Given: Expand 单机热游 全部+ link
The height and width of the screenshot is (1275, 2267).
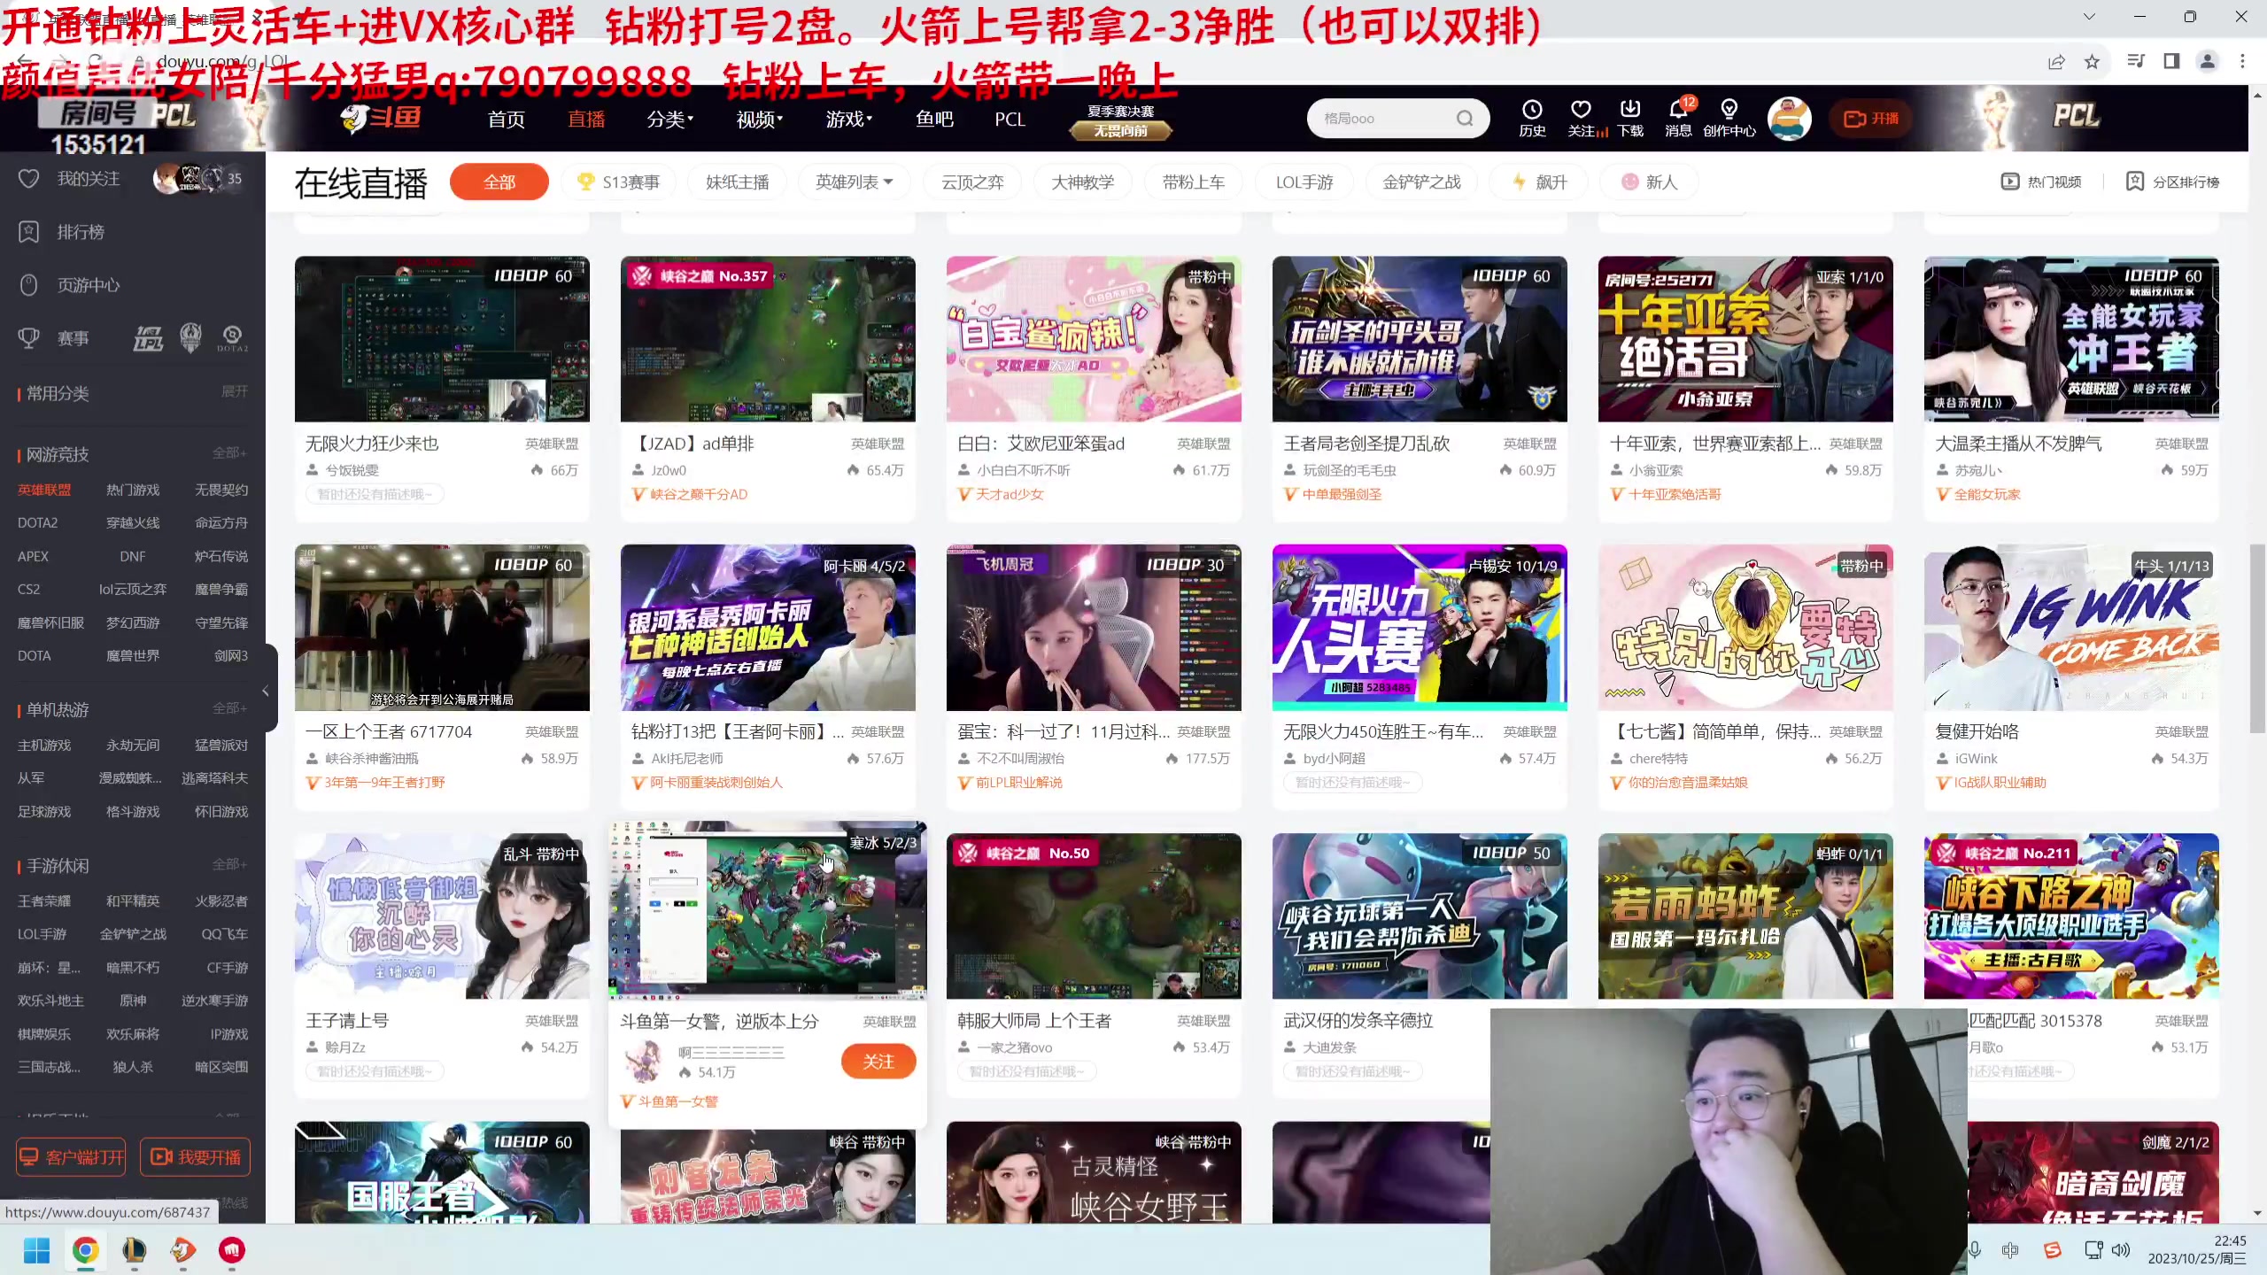Looking at the screenshot, I should 229,708.
